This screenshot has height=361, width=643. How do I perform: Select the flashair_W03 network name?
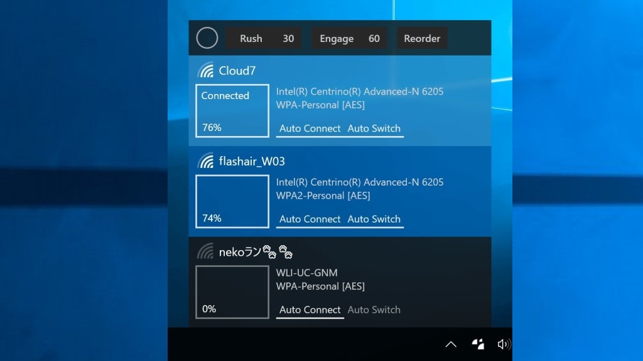(252, 162)
